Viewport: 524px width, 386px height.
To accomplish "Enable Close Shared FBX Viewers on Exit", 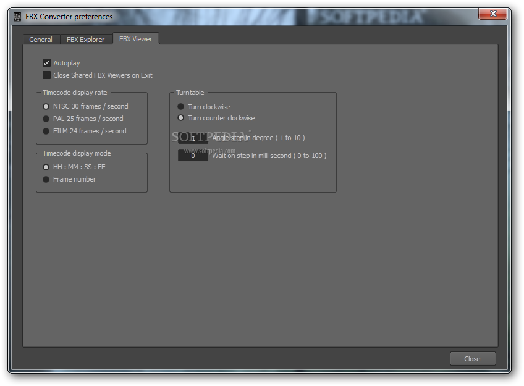I will pyautogui.click(x=46, y=75).
